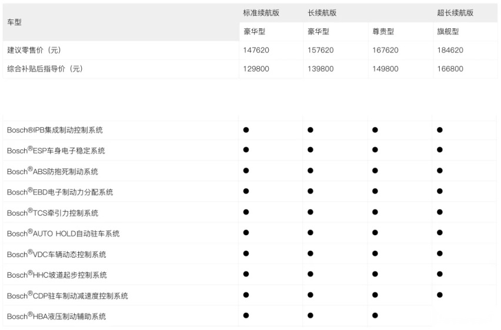This screenshot has height=330, width=501.
Task: Select the Bosch ESP车身电子稳定系统 row label
Action: pos(56,150)
